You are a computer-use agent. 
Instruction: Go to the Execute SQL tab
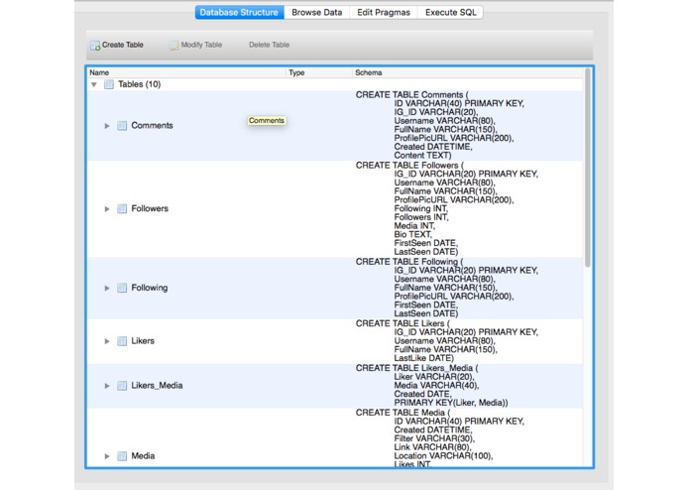[450, 12]
